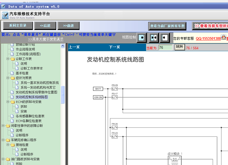Click the folder icon of 油门踏板拆卸与安装
Screen dimensions: 228x165
(8, 159)
